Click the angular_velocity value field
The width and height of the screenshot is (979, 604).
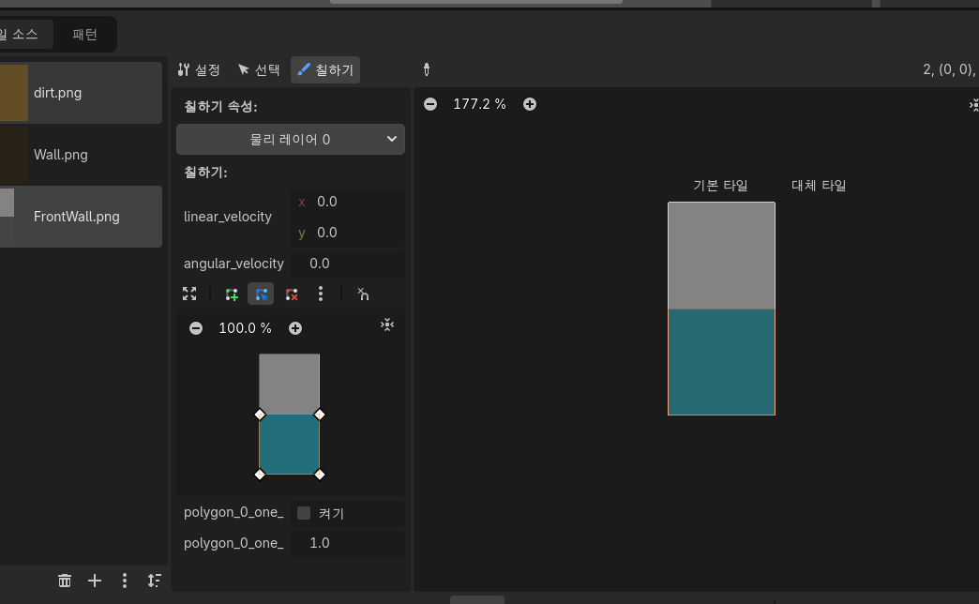click(x=348, y=264)
